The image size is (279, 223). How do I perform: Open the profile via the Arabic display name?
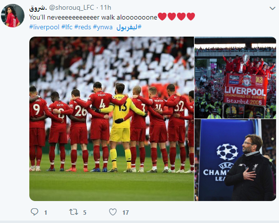38,8
